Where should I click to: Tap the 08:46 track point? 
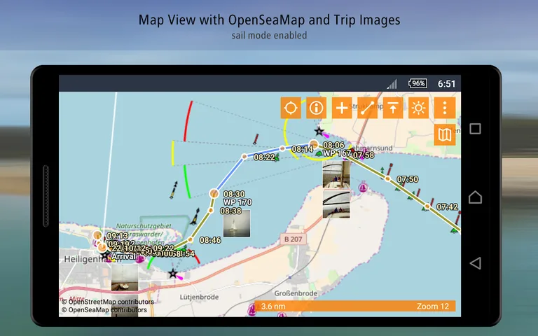(190, 239)
